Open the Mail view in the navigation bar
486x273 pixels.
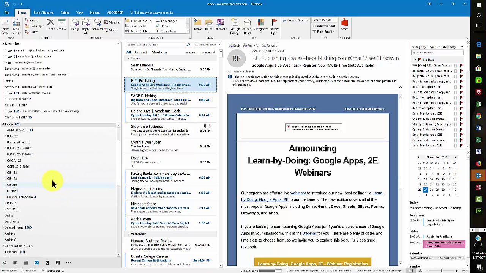click(x=36, y=262)
